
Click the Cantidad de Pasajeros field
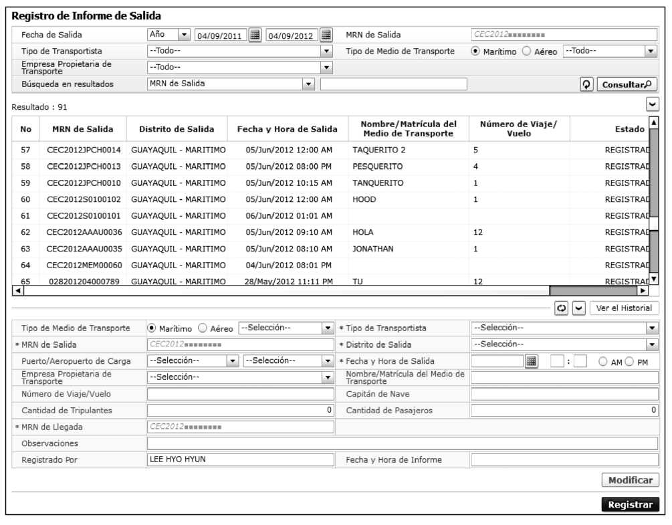click(x=564, y=411)
